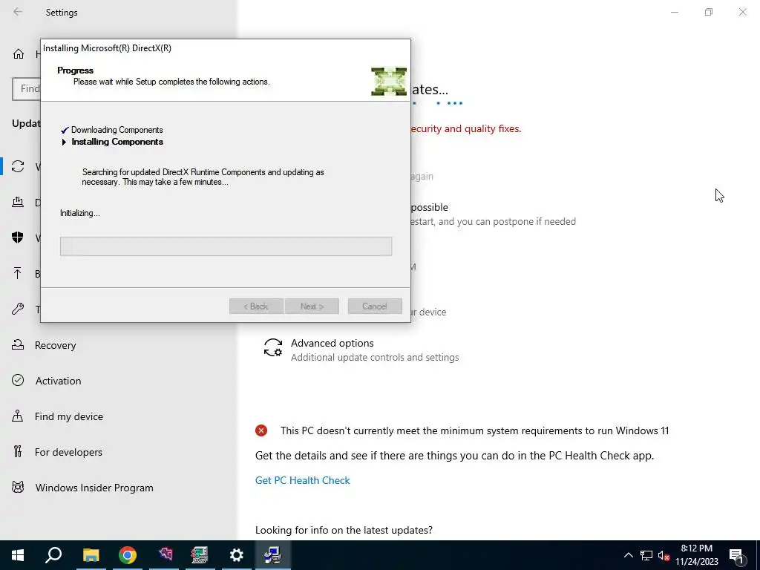760x570 pixels.
Task: Click the DirectX logo in the installer
Action: pos(389,82)
